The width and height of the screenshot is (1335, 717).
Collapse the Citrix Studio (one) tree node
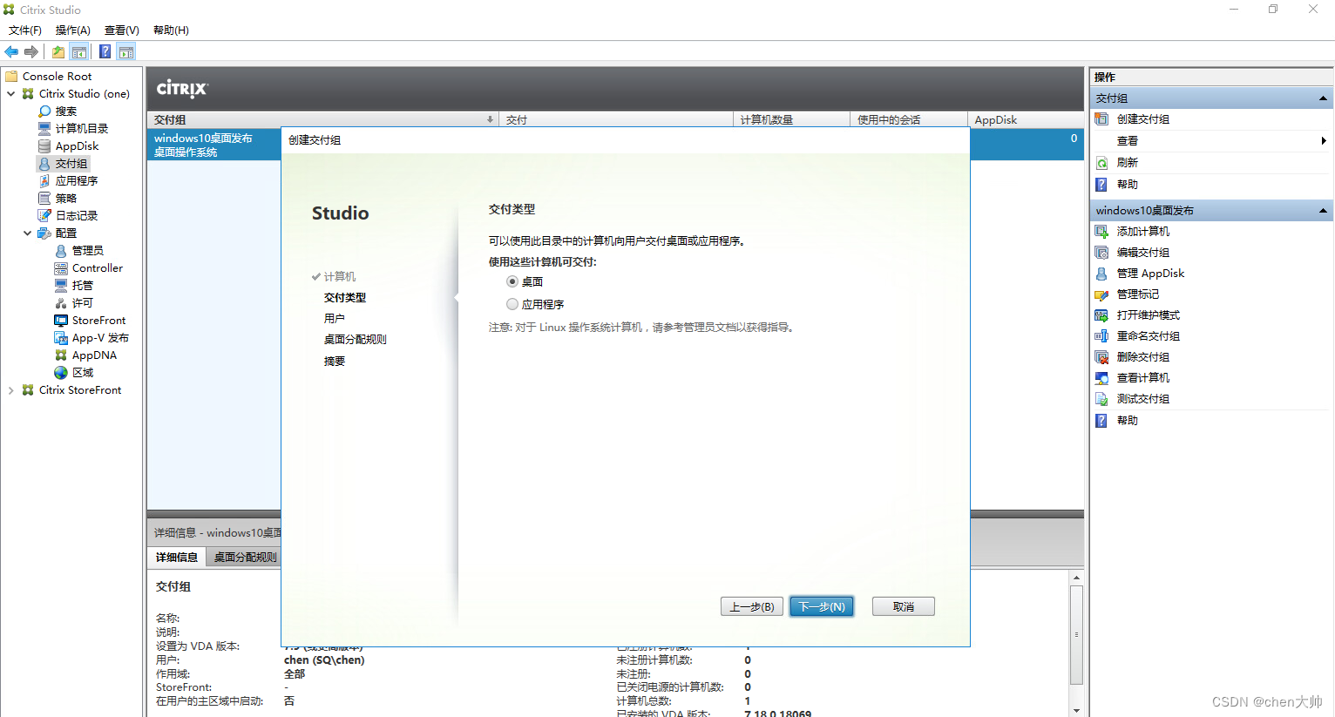click(x=11, y=94)
